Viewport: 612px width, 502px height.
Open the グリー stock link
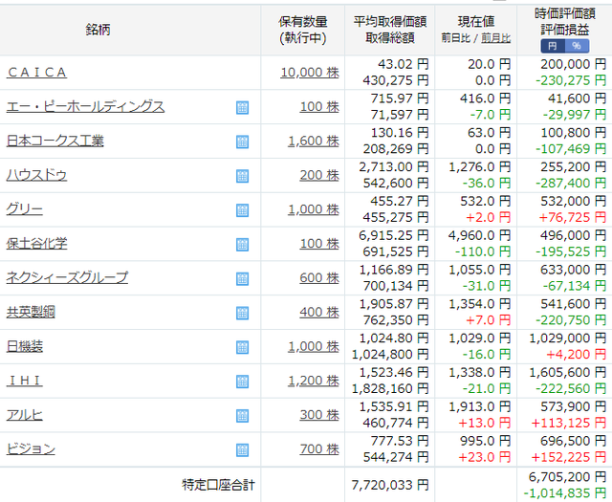click(25, 209)
